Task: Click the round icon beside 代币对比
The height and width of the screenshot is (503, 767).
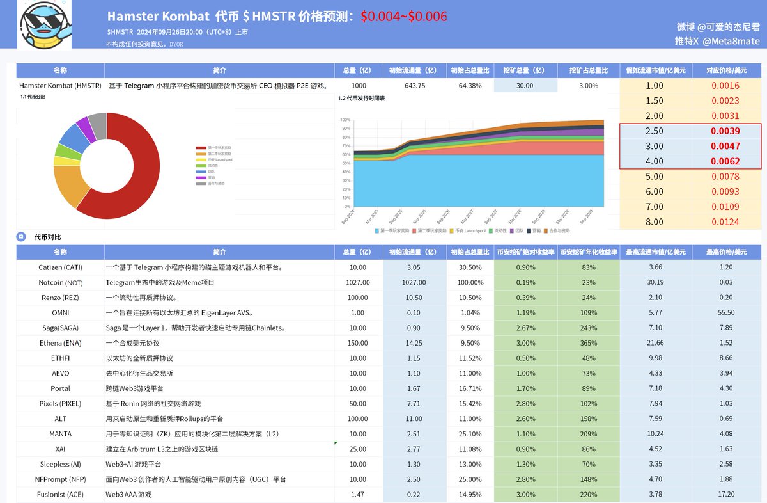Action: (20, 237)
